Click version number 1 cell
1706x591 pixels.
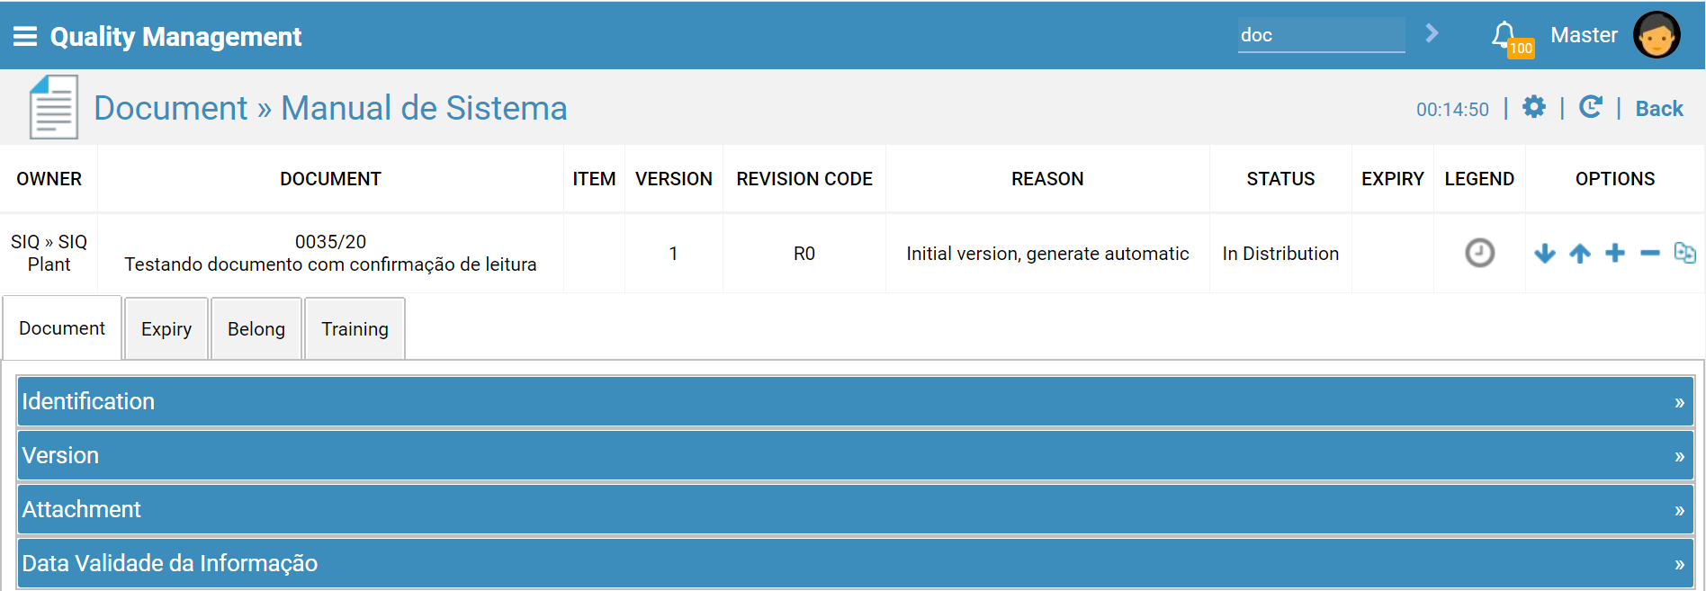(673, 254)
